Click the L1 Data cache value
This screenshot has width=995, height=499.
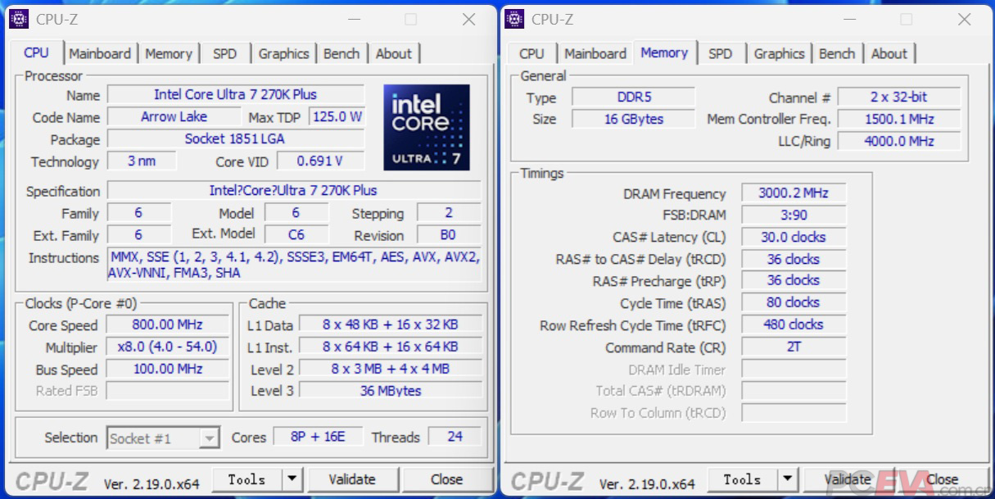[x=390, y=324]
